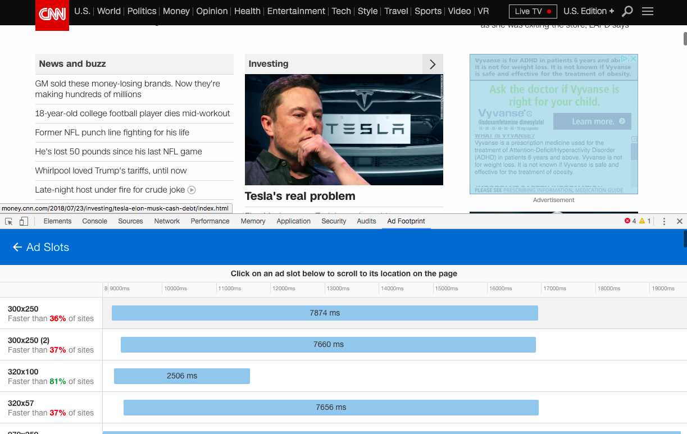The height and width of the screenshot is (434, 687).
Task: Open the CNN hamburger menu
Action: click(647, 11)
